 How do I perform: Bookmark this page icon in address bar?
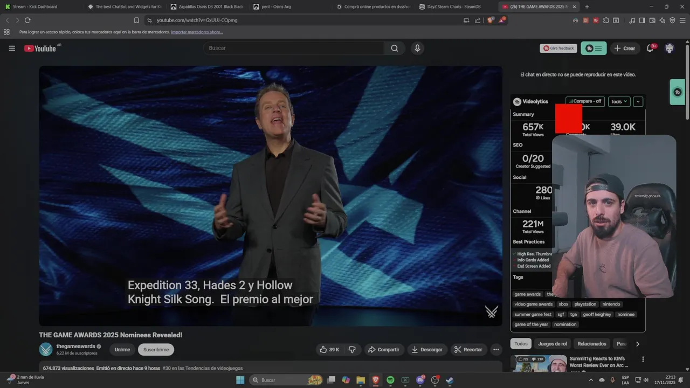click(136, 20)
